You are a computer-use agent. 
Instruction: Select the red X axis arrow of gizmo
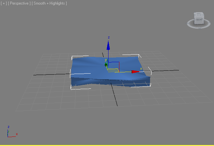136,72
